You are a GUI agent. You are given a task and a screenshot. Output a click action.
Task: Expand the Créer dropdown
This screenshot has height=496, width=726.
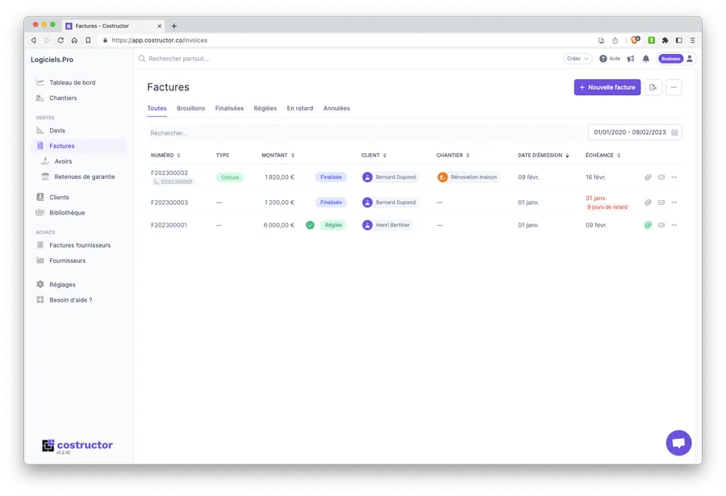pyautogui.click(x=578, y=59)
